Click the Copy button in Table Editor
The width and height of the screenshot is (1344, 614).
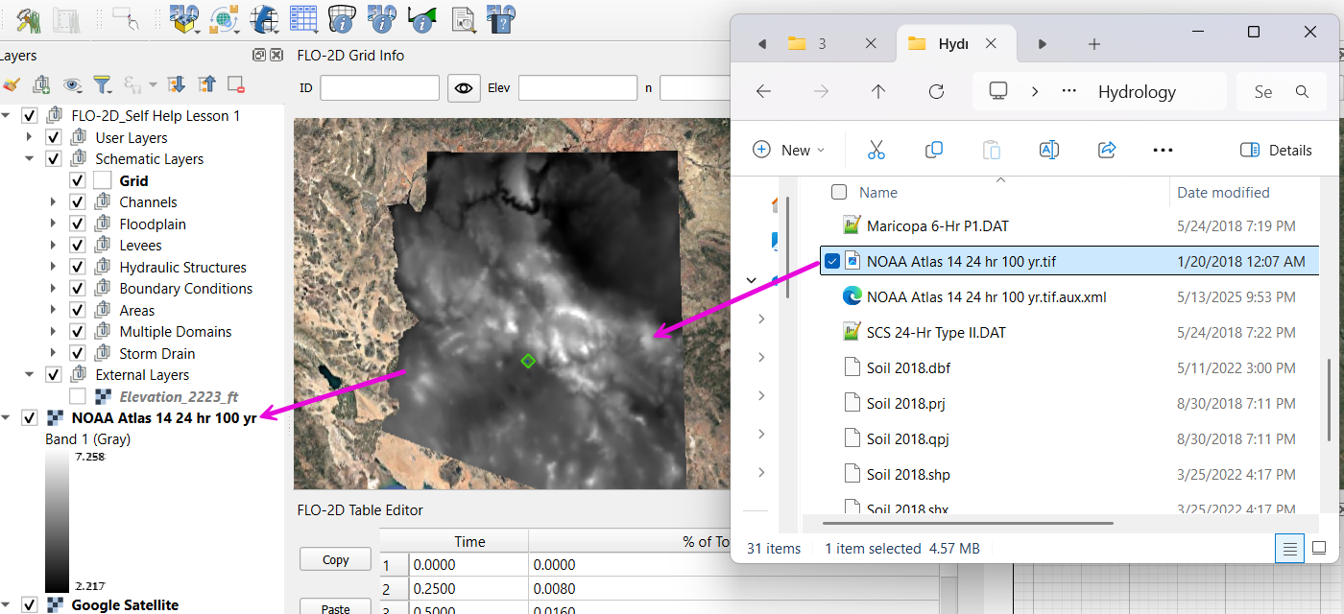point(335,560)
